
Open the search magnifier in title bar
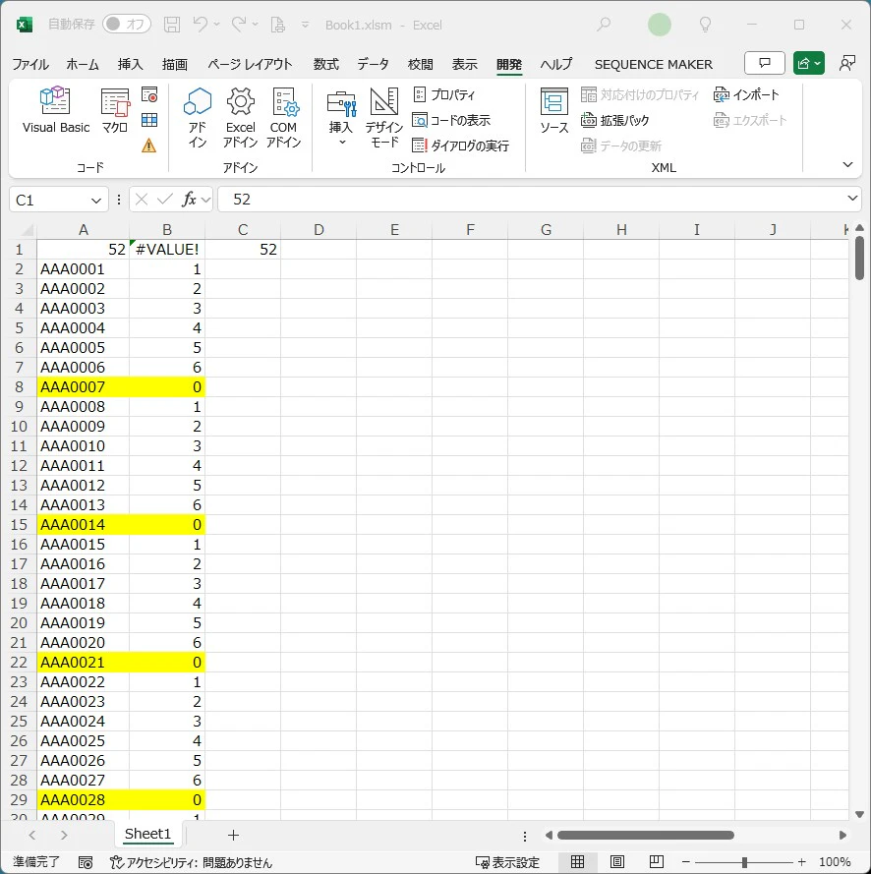point(604,25)
